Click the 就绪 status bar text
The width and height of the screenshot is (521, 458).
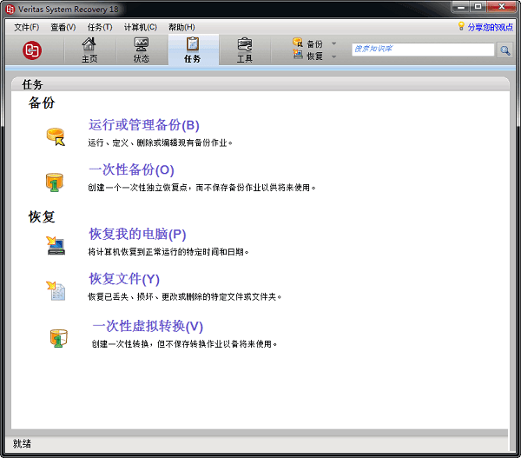(22, 444)
